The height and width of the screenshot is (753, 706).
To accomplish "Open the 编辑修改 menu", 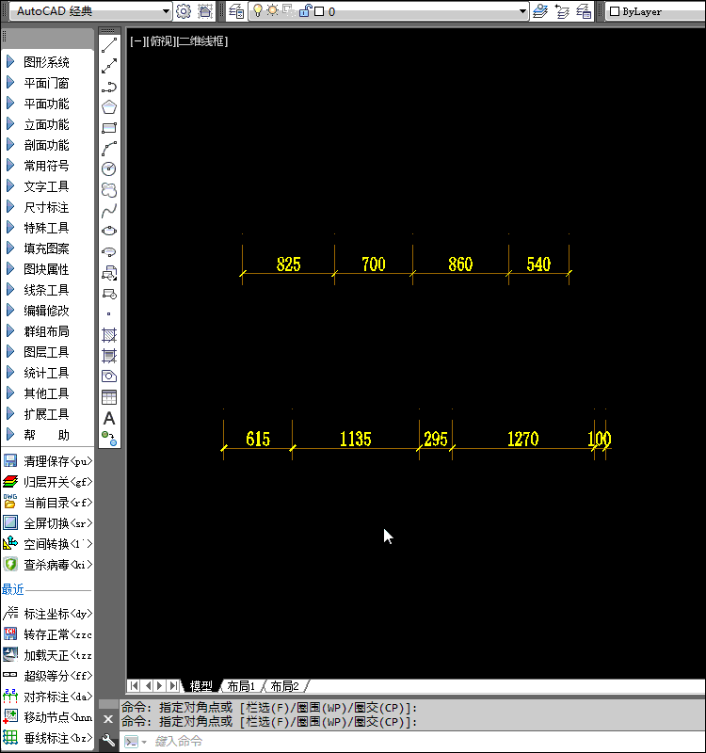I will pyautogui.click(x=46, y=311).
